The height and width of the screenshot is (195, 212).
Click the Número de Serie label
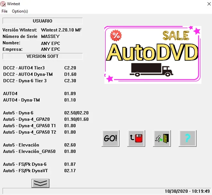pyautogui.click(x=20, y=36)
